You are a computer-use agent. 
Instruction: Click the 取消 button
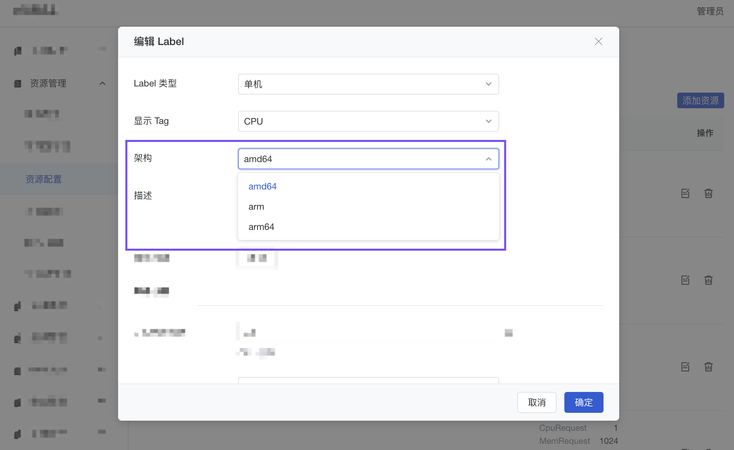pyautogui.click(x=537, y=402)
